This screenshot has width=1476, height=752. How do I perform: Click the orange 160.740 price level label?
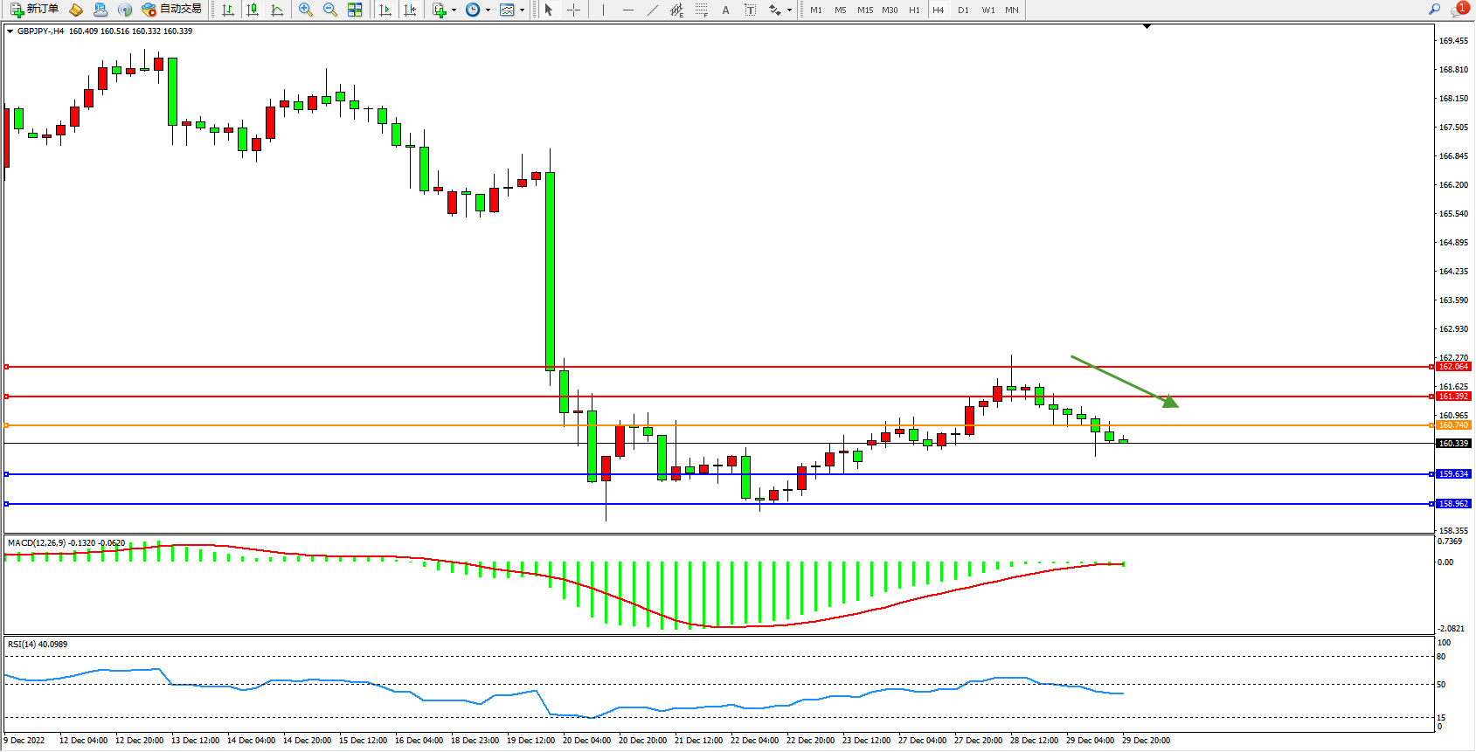pyautogui.click(x=1453, y=425)
